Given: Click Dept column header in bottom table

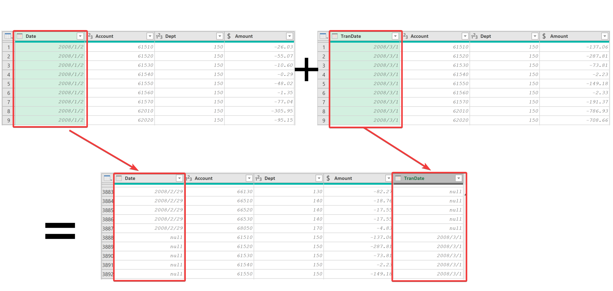Looking at the screenshot, I should 270,178.
